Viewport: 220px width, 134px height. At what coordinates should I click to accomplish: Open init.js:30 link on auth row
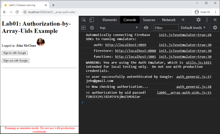click(x=185, y=45)
